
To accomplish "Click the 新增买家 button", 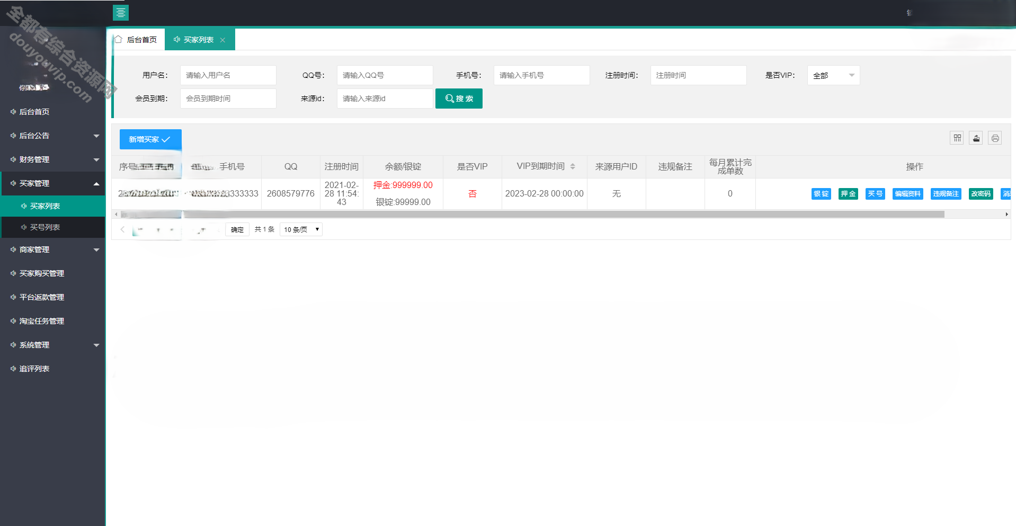I will click(150, 139).
